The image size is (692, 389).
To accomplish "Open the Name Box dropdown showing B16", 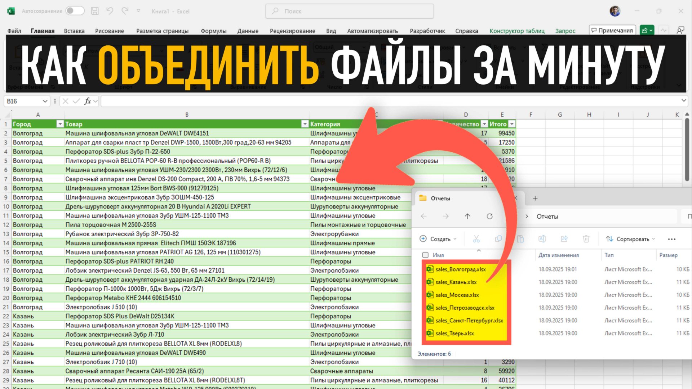I will click(x=45, y=101).
